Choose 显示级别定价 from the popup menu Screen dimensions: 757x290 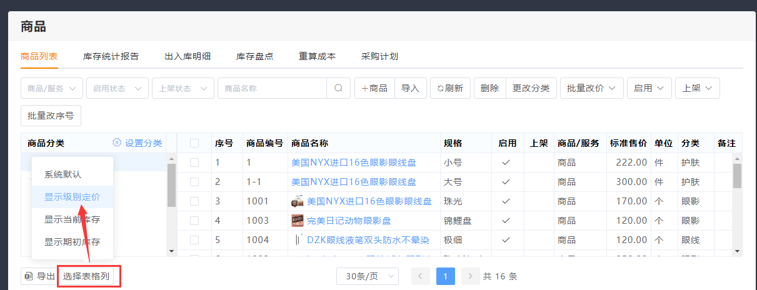pyautogui.click(x=72, y=196)
